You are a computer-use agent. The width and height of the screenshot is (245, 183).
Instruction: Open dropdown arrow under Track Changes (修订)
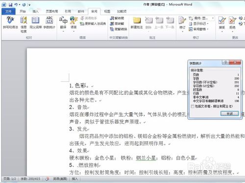click(x=182, y=31)
